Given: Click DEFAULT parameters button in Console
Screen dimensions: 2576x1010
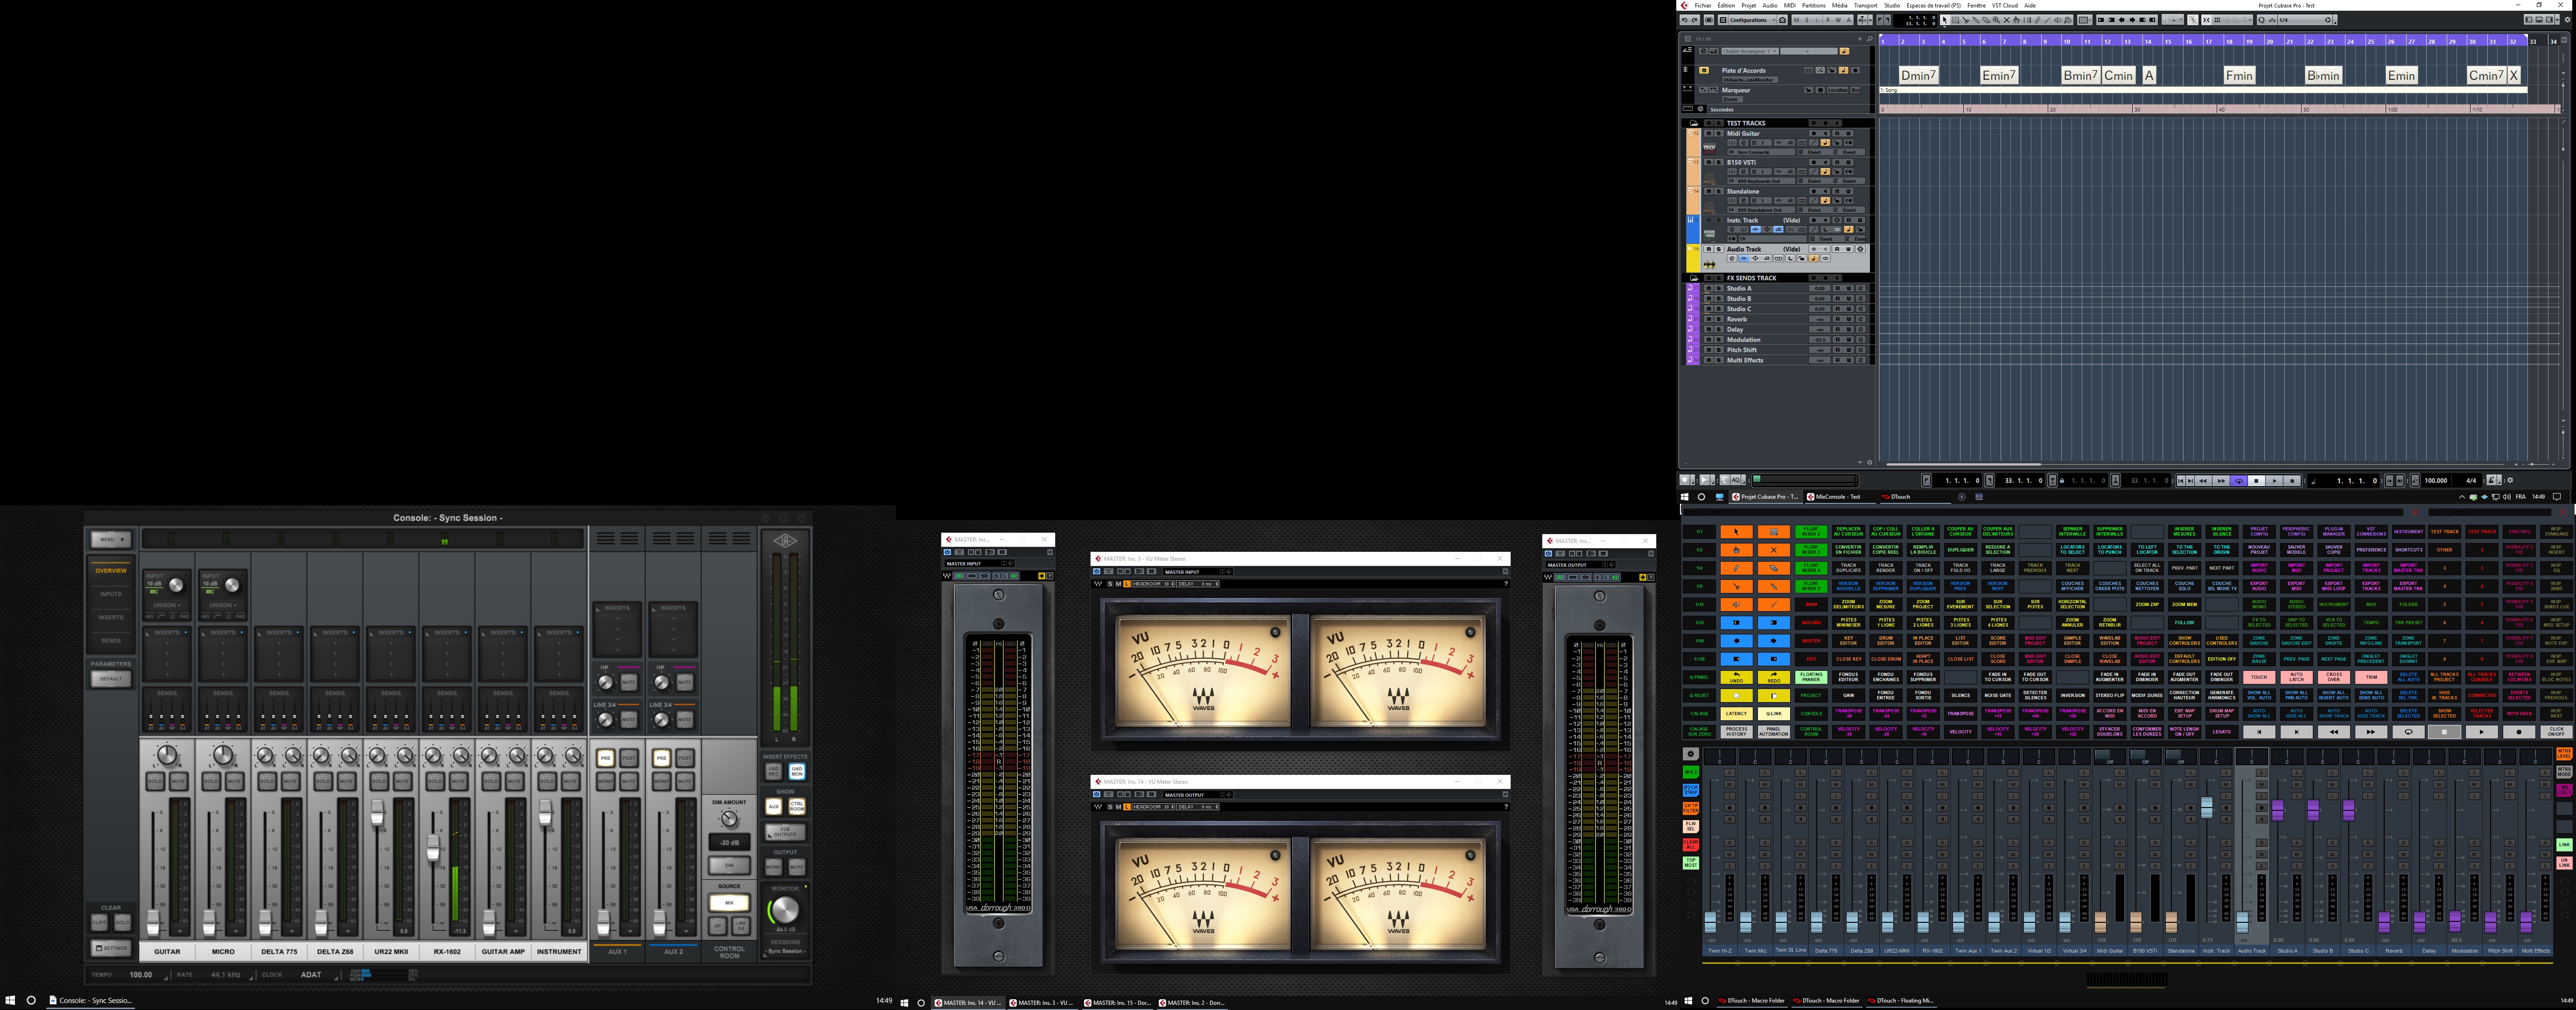Looking at the screenshot, I should tap(111, 679).
